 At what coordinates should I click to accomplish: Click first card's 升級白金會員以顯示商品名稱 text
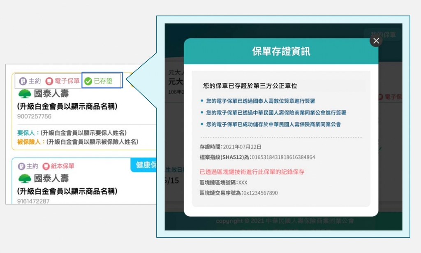(67, 107)
